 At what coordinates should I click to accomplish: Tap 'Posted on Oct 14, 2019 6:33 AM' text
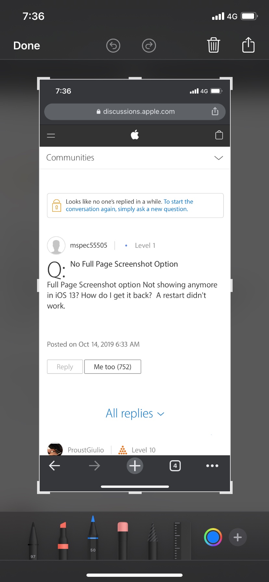coord(93,344)
